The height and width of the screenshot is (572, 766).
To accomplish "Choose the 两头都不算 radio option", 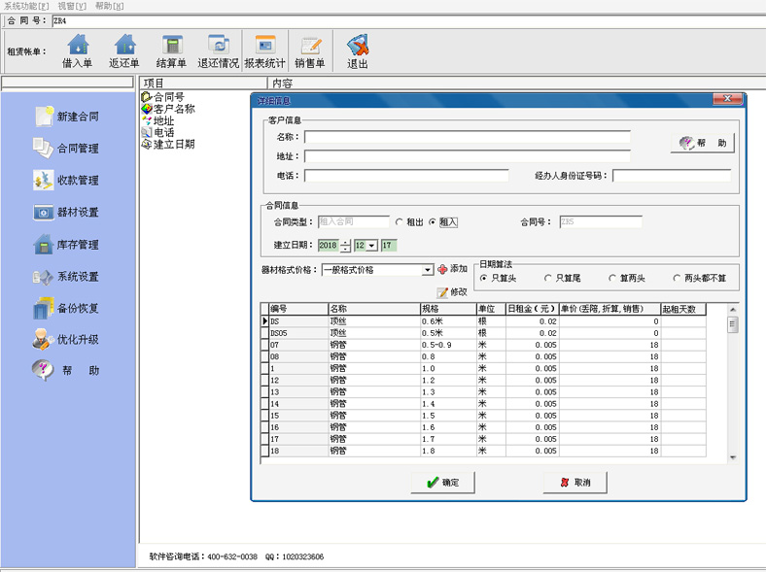I will (678, 279).
